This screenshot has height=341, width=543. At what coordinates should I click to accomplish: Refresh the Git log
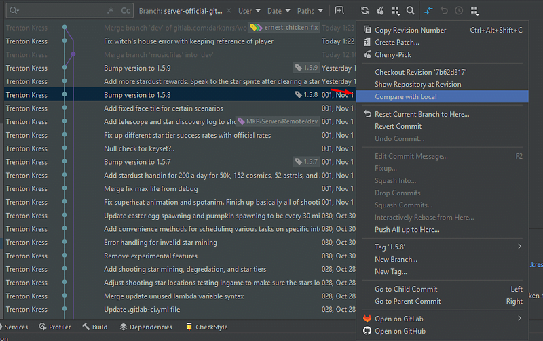pyautogui.click(x=364, y=11)
